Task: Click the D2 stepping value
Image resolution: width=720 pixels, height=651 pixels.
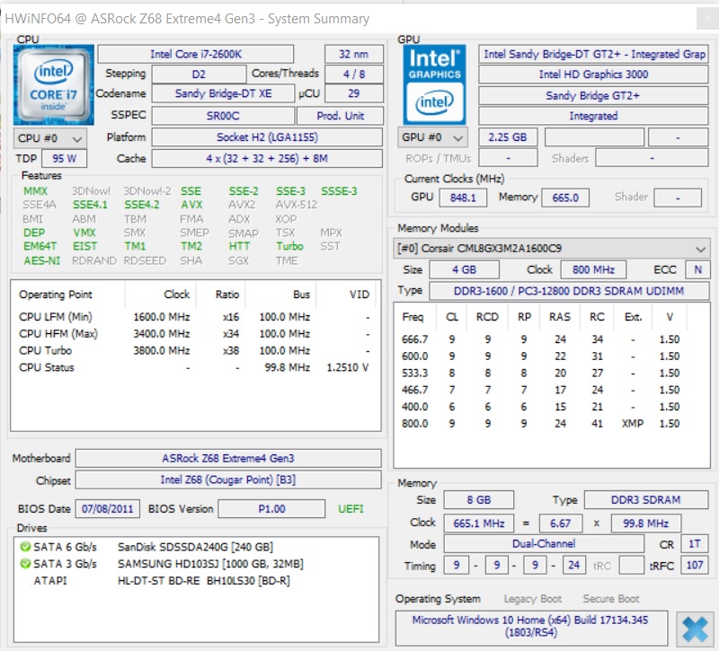Action: [x=199, y=75]
